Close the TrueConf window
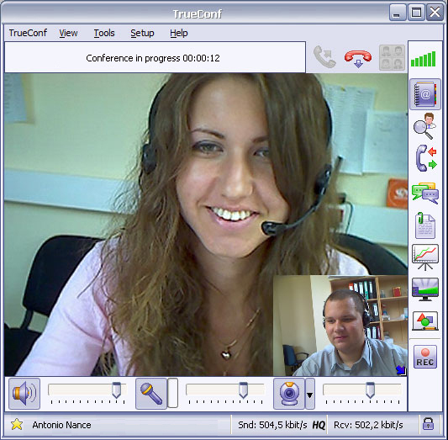 point(435,13)
